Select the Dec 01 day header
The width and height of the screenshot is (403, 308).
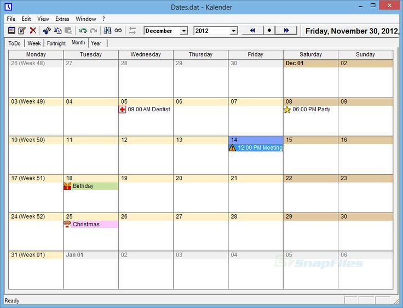pyautogui.click(x=310, y=63)
